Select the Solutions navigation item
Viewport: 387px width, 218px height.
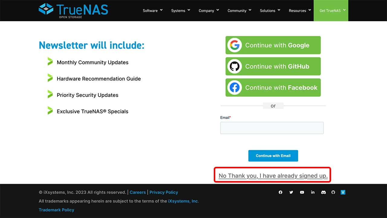point(270,11)
